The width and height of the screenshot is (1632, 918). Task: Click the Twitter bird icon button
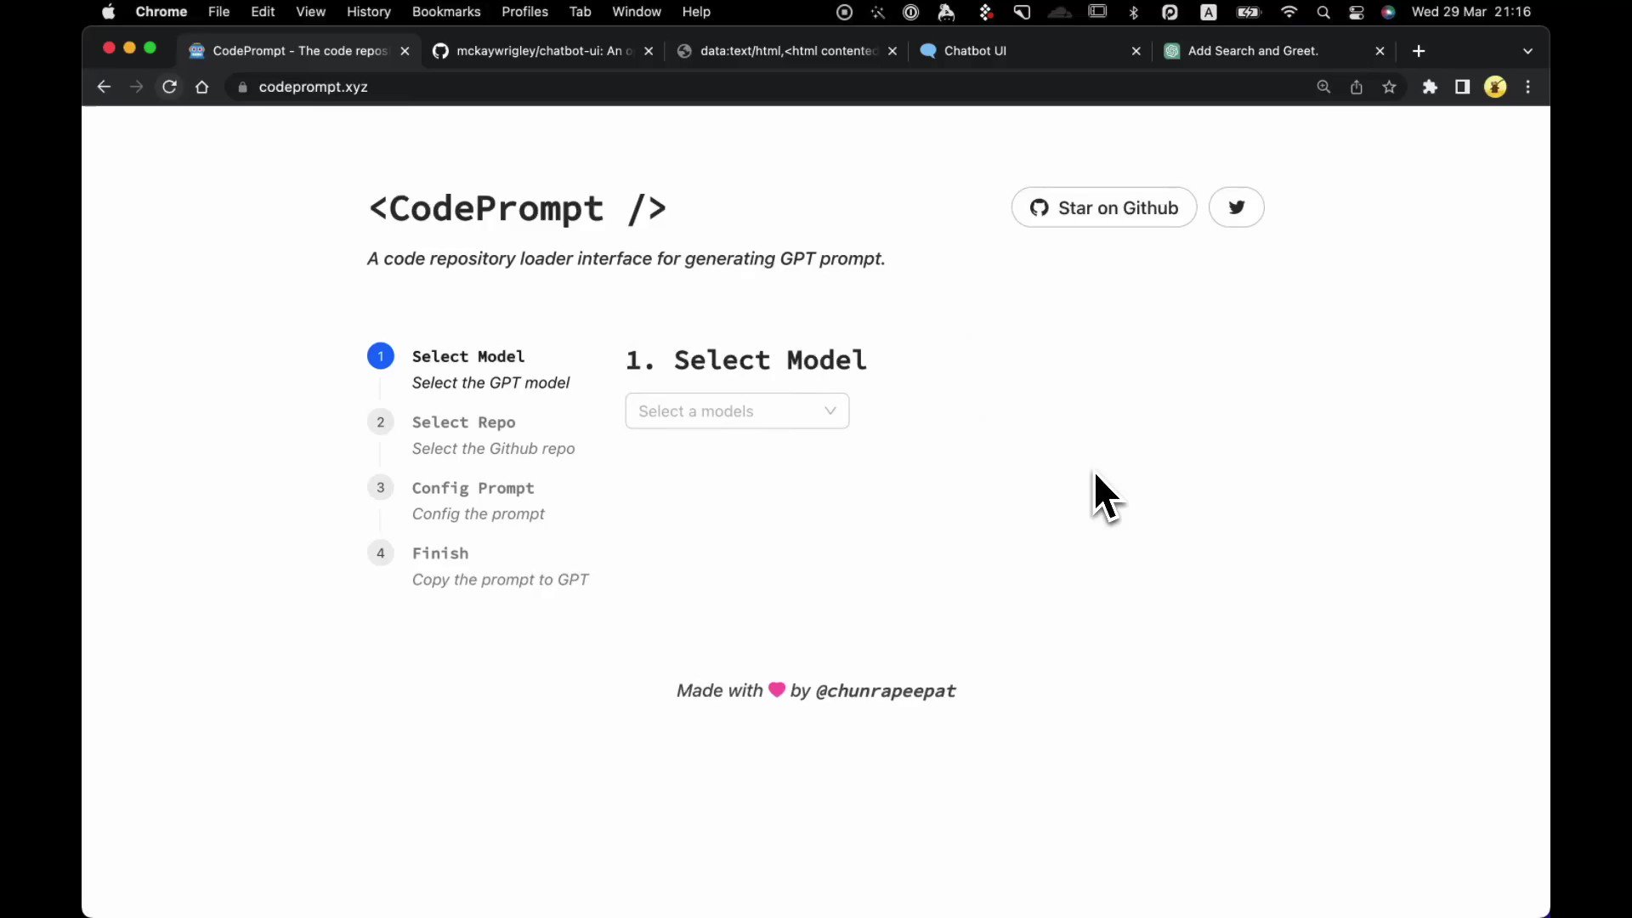tap(1237, 207)
